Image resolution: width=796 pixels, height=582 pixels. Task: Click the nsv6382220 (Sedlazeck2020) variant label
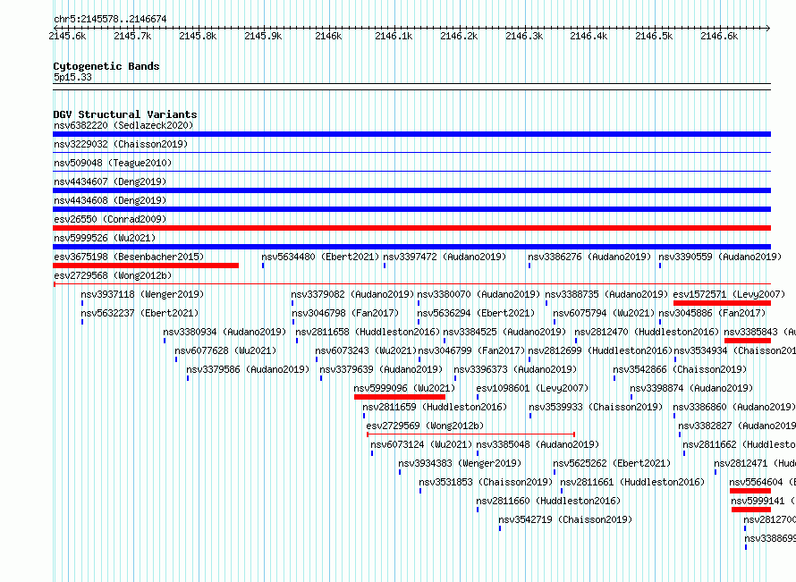click(x=123, y=125)
